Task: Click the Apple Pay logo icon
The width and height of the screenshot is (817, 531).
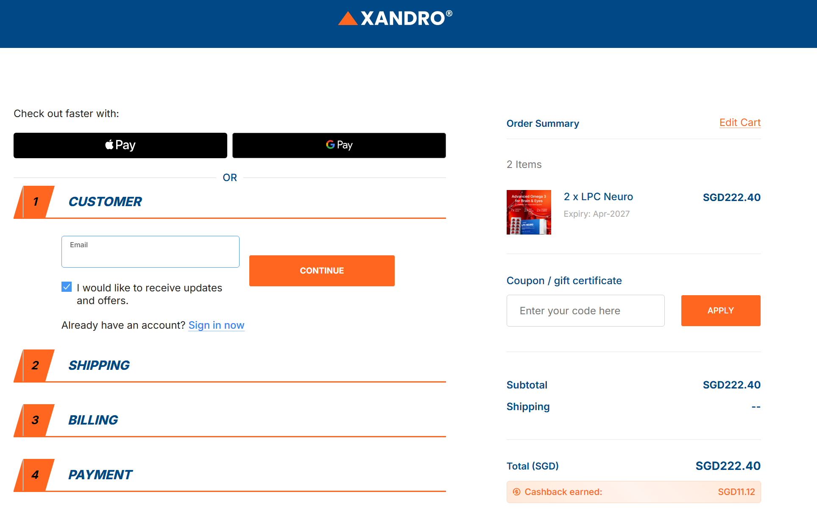Action: point(109,145)
